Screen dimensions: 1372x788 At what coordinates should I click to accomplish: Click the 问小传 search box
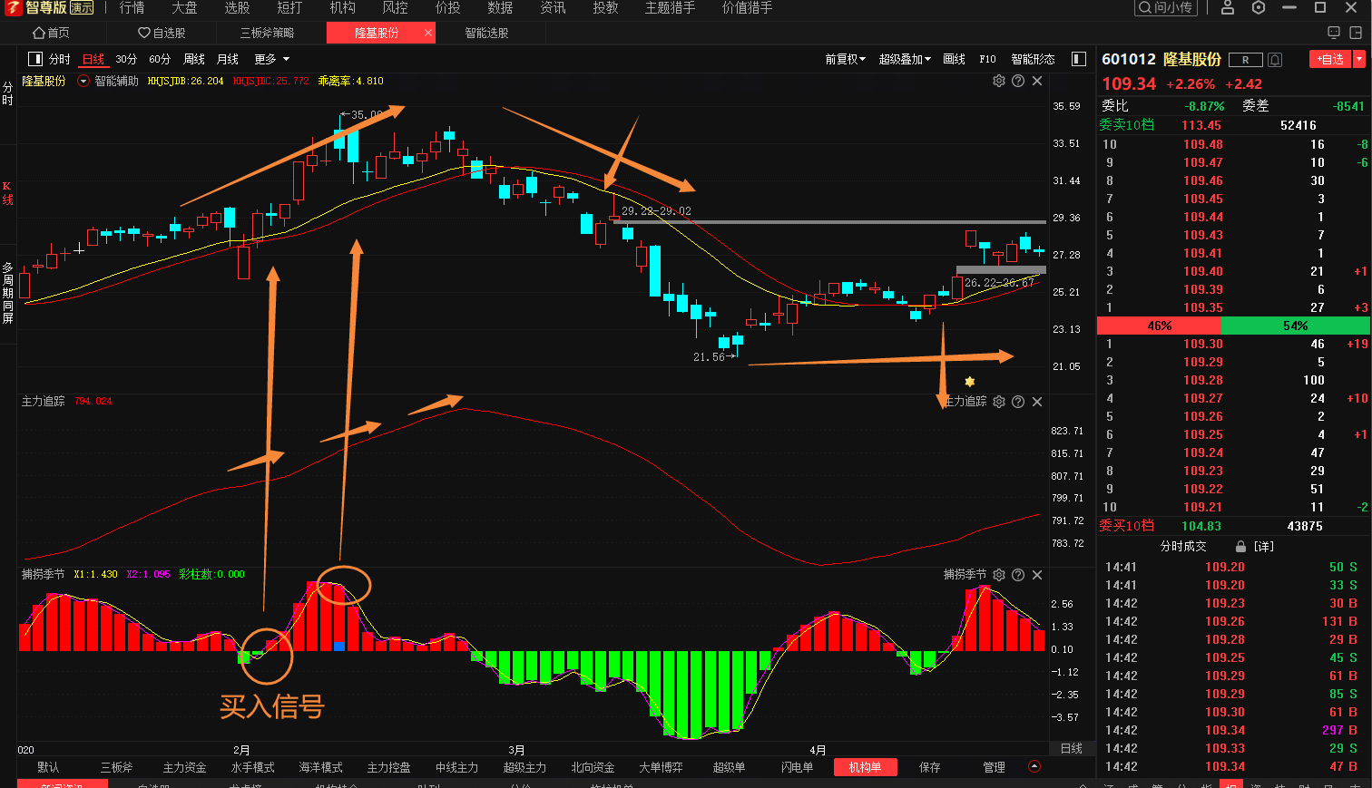pyautogui.click(x=1166, y=8)
